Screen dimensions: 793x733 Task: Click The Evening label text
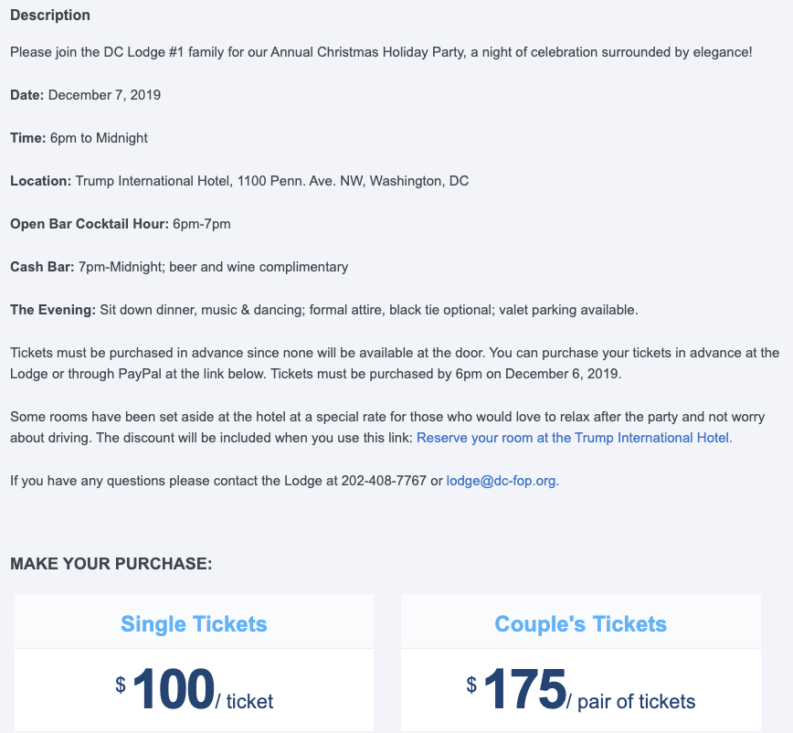coord(53,310)
